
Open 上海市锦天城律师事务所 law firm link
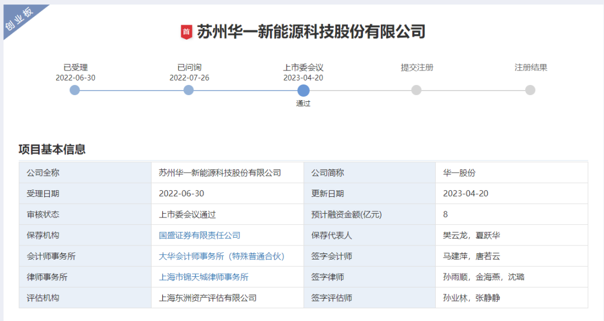coord(204,277)
